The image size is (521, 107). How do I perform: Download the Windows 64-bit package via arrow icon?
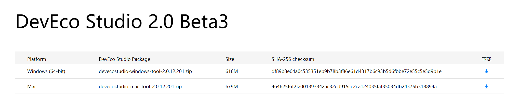[486, 71]
